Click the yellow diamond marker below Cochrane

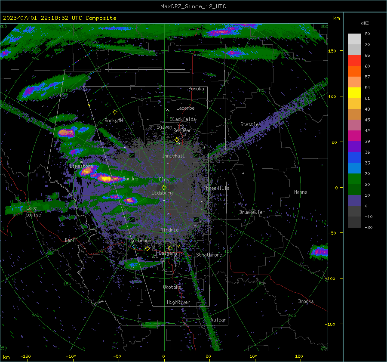(147, 248)
